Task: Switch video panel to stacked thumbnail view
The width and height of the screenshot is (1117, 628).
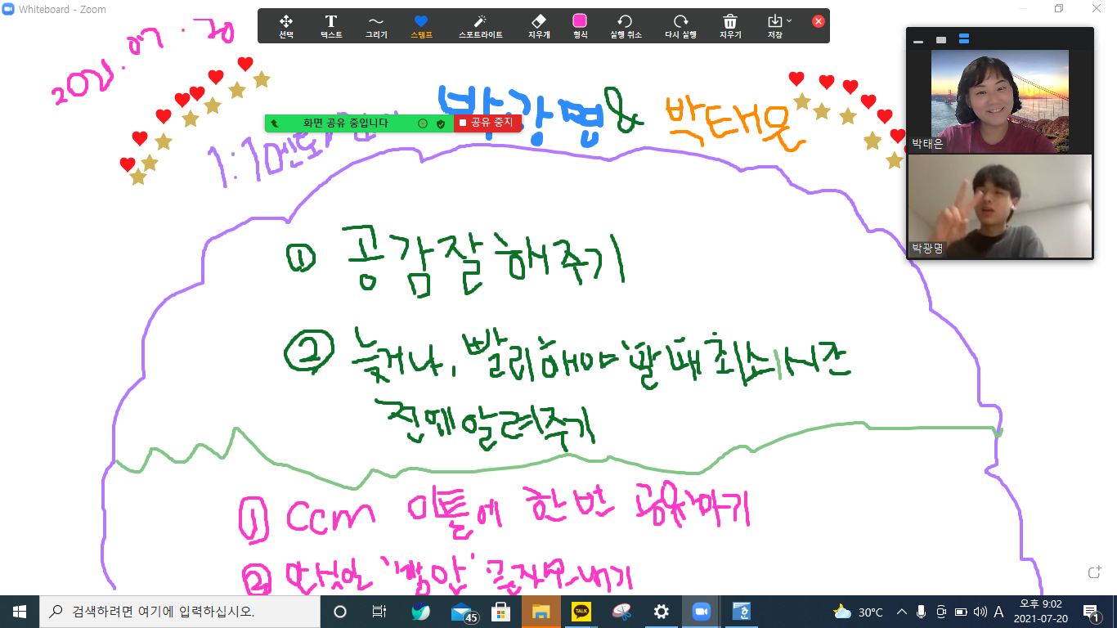Action: click(963, 39)
